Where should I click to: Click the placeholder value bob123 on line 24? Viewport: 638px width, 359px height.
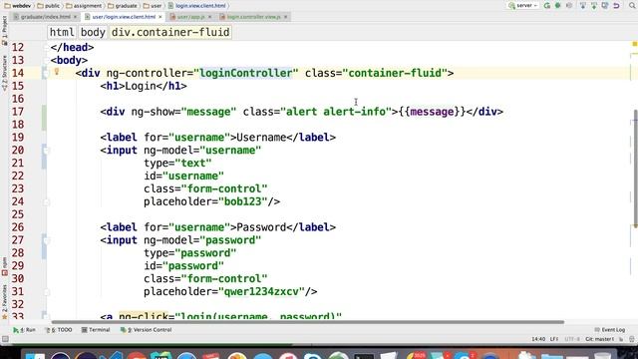click(243, 201)
